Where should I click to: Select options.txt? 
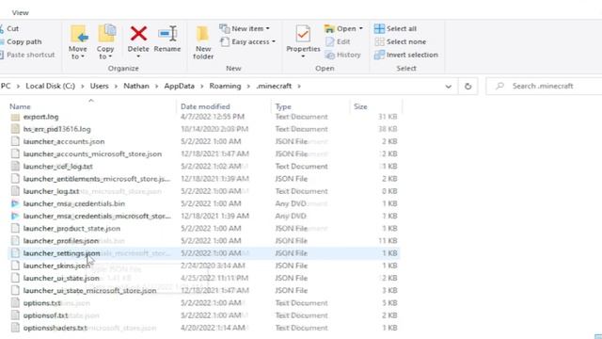pyautogui.click(x=41, y=303)
